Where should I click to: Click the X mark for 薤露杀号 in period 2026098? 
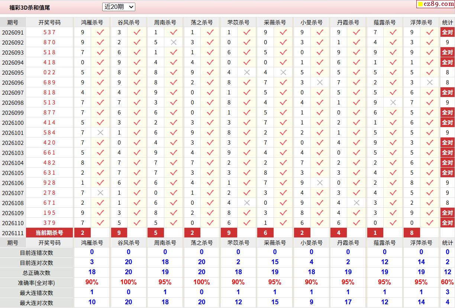[393, 103]
